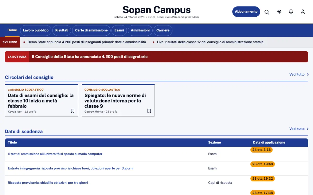
Task: Click the 'Capi di risposta' section cell
Action: coord(220,183)
